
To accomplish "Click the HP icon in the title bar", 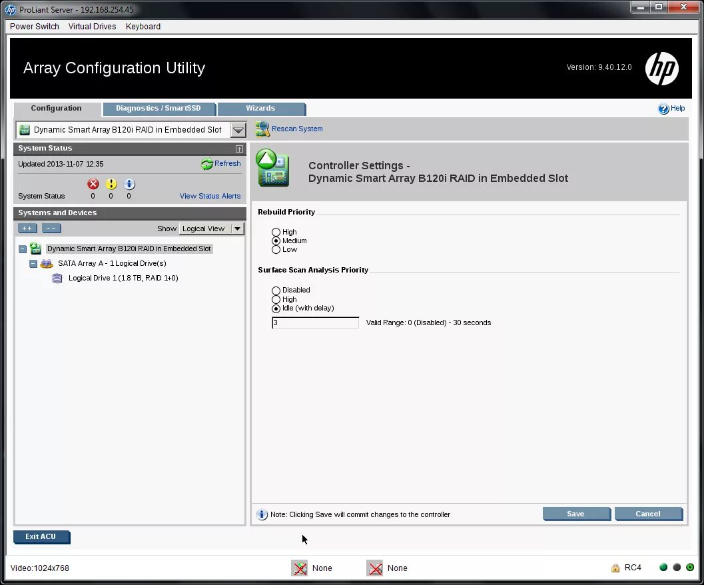I will tap(11, 9).
